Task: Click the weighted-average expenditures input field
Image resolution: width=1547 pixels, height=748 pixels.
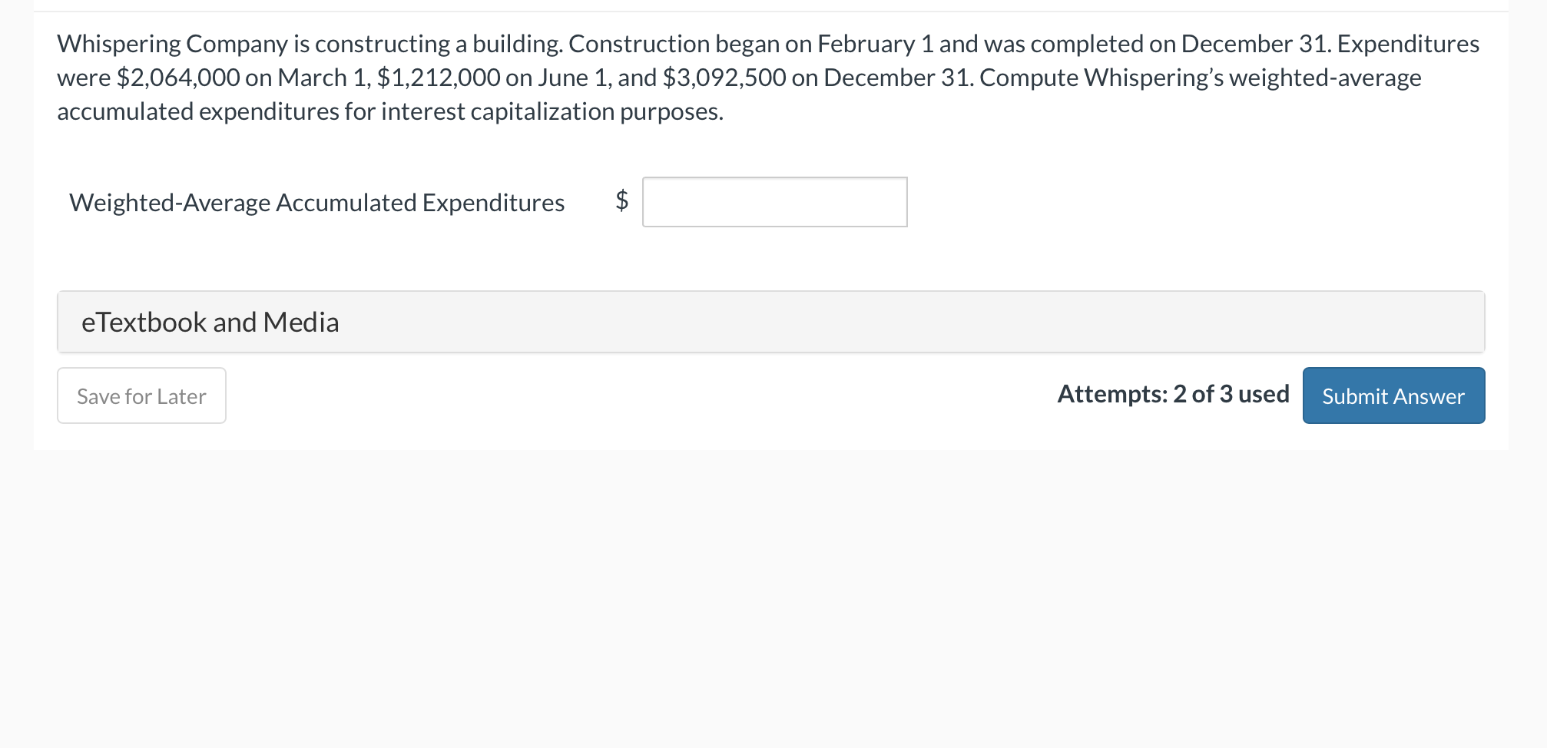Action: [x=774, y=201]
